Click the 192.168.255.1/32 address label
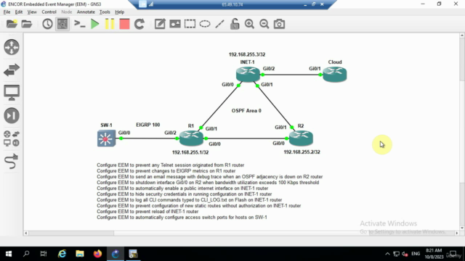The height and width of the screenshot is (261, 465). [x=190, y=152]
